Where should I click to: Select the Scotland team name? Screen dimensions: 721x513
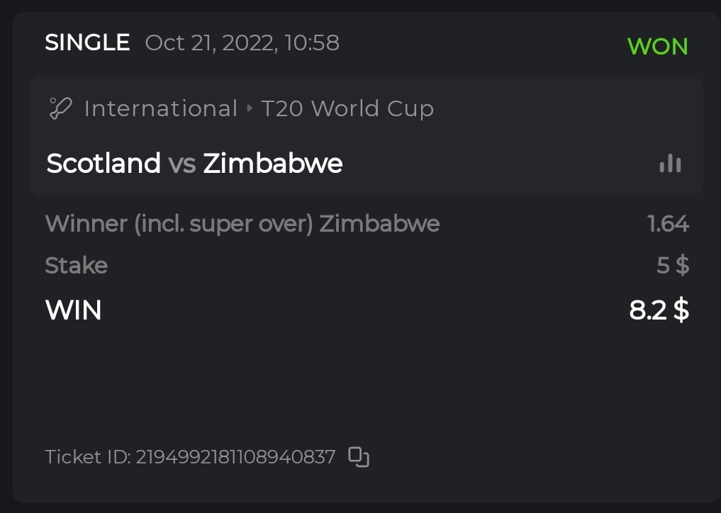click(x=104, y=164)
